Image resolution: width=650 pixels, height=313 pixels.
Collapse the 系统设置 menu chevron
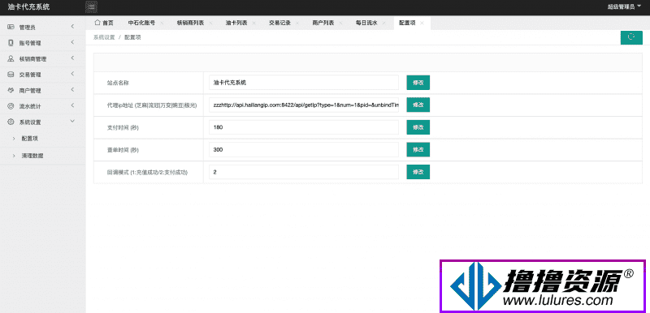click(x=72, y=122)
